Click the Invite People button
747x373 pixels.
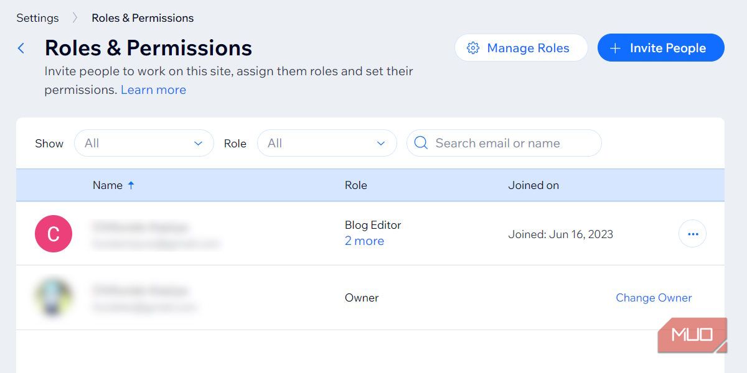coord(660,47)
